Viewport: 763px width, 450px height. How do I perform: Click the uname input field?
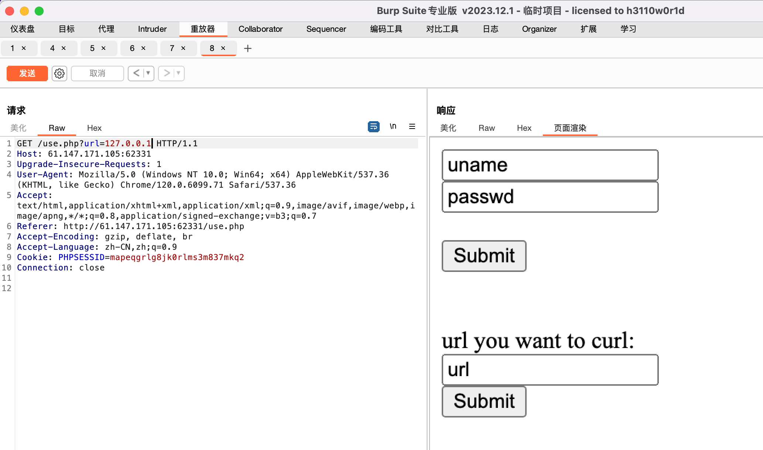[x=550, y=165]
